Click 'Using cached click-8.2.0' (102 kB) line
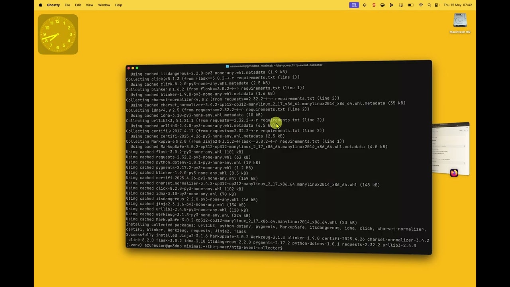Image resolution: width=510 pixels, height=287 pixels. coord(184,189)
